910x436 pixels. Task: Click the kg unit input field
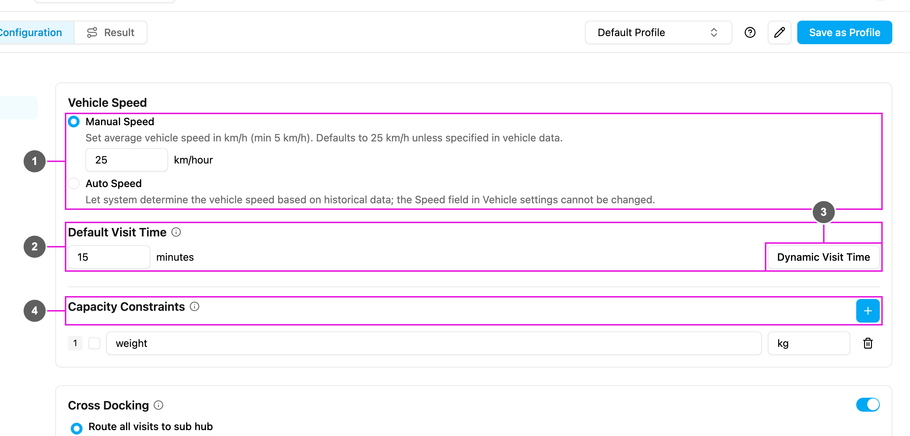pos(809,343)
